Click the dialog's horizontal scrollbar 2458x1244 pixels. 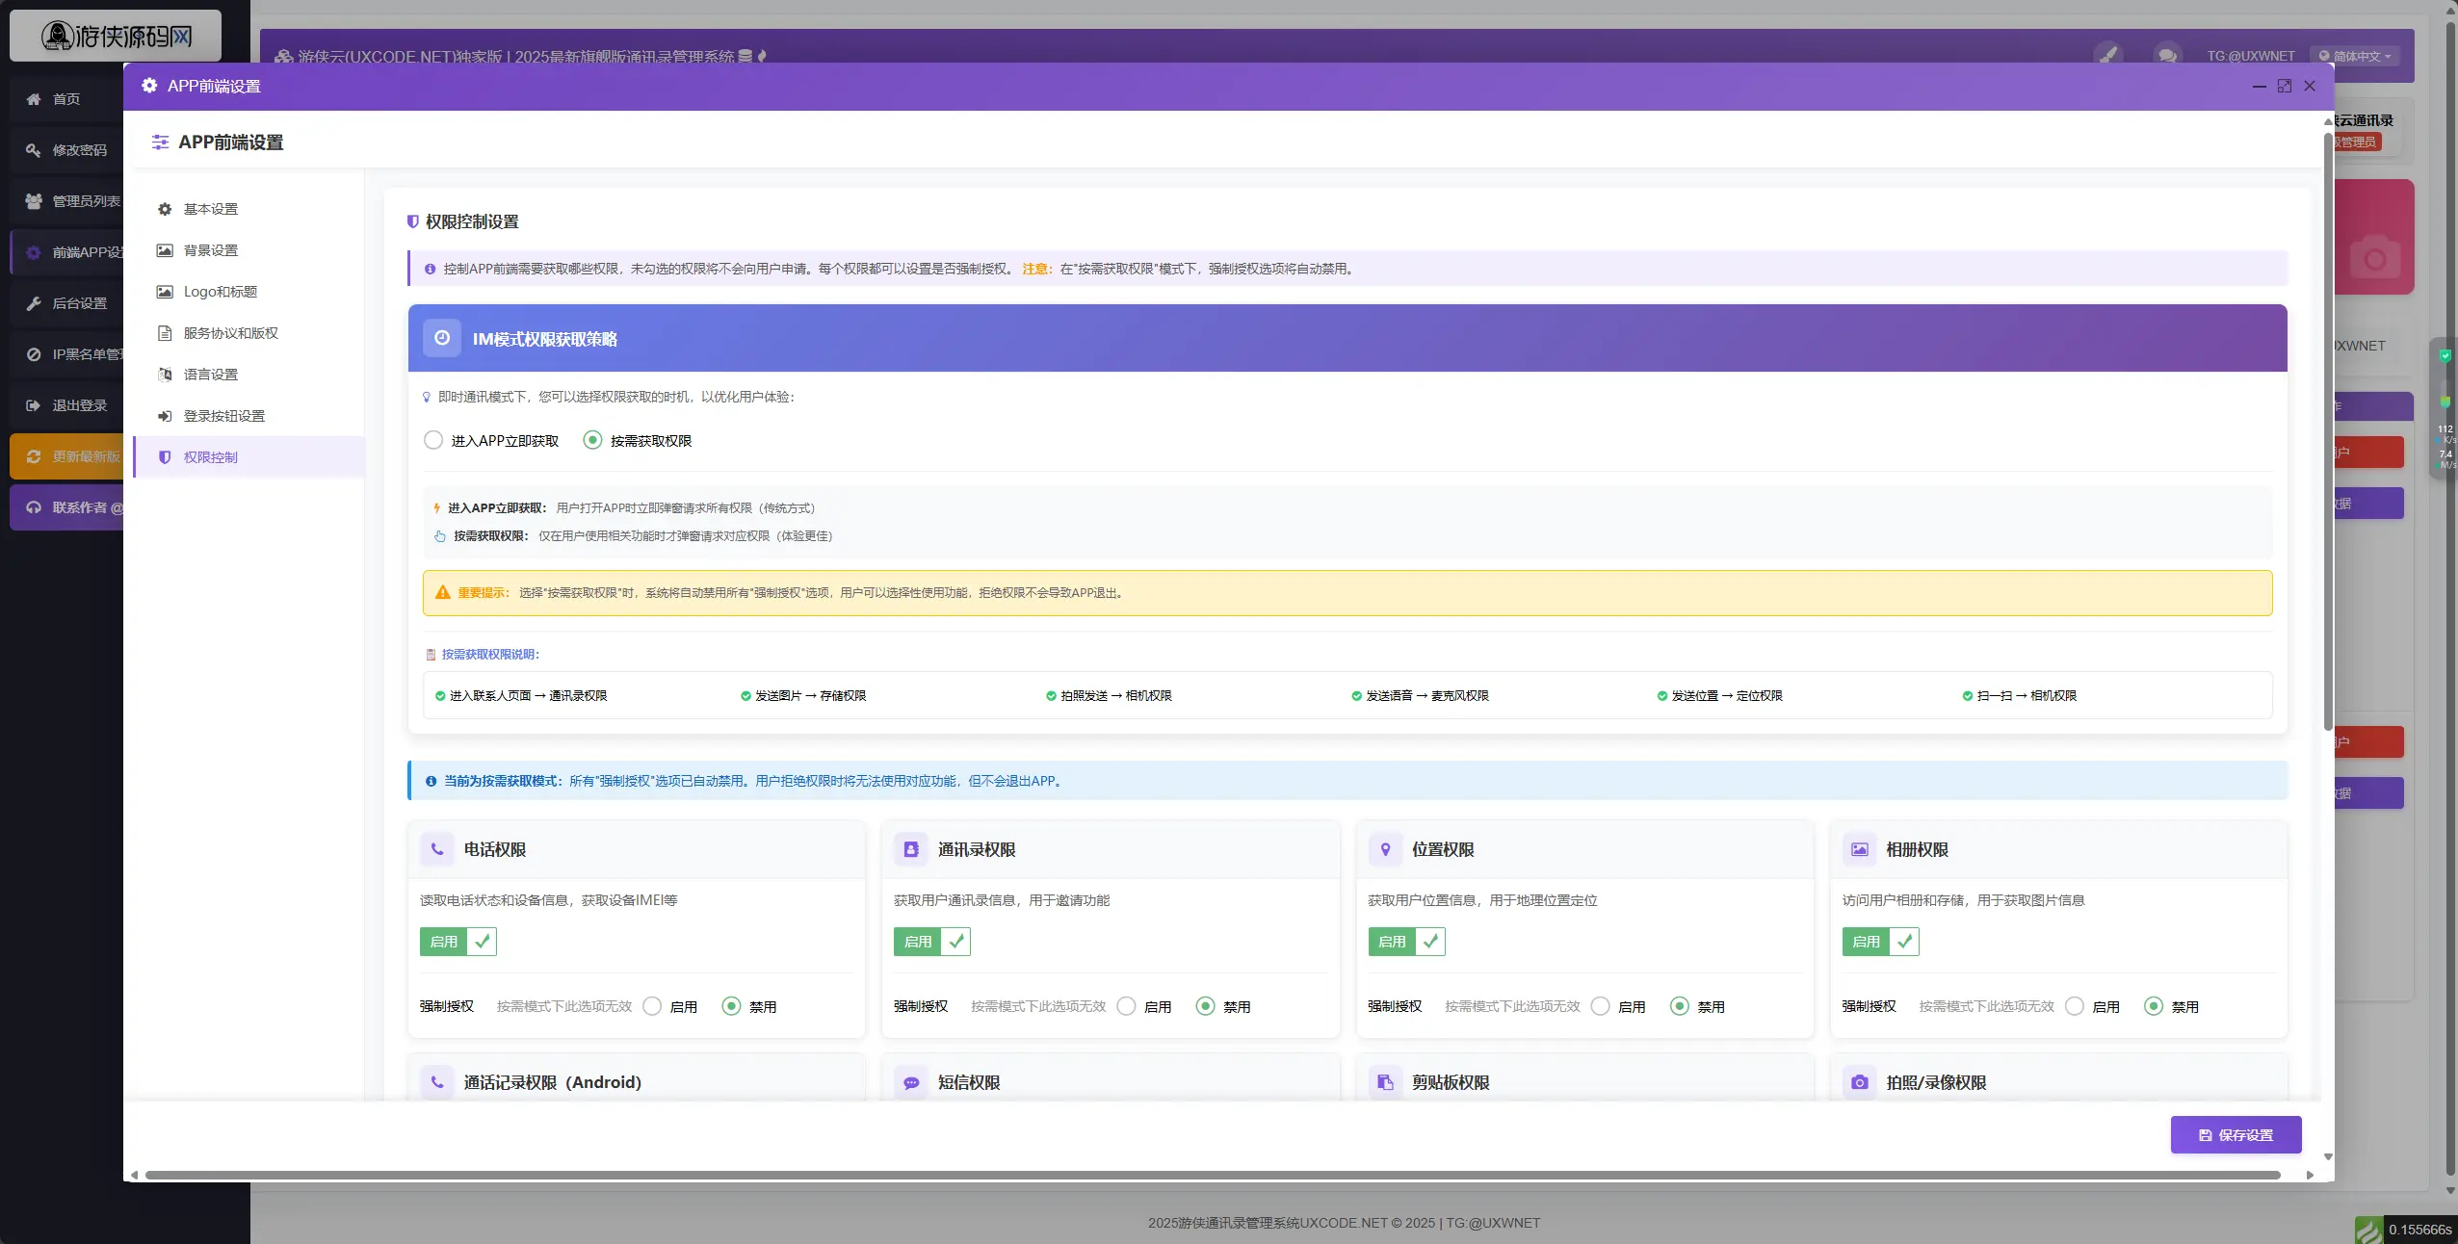[1212, 1175]
